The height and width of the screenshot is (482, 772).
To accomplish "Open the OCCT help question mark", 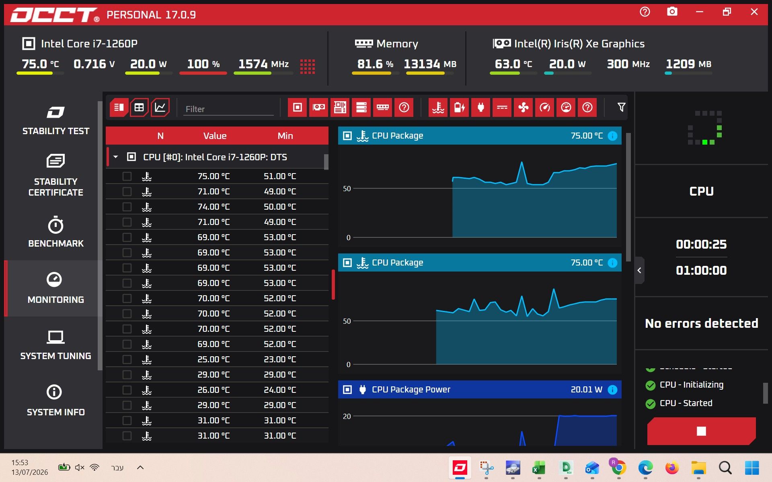I will (645, 12).
